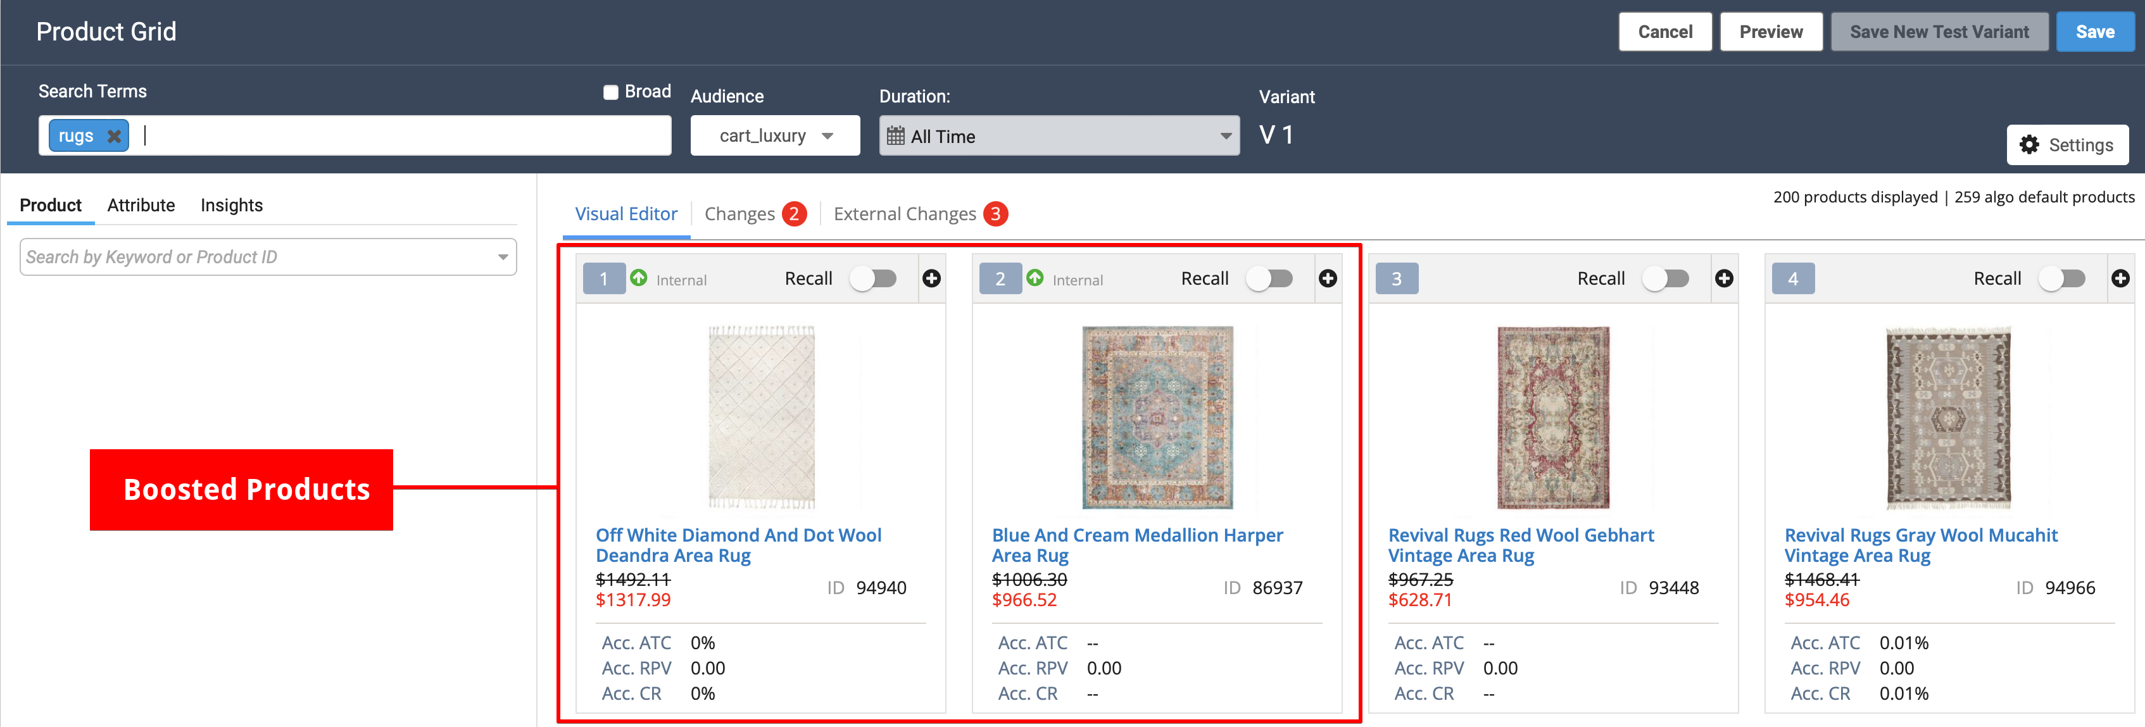Viewport: 2145px width, 727px height.
Task: Click plus icon on product card 3
Action: click(1723, 278)
